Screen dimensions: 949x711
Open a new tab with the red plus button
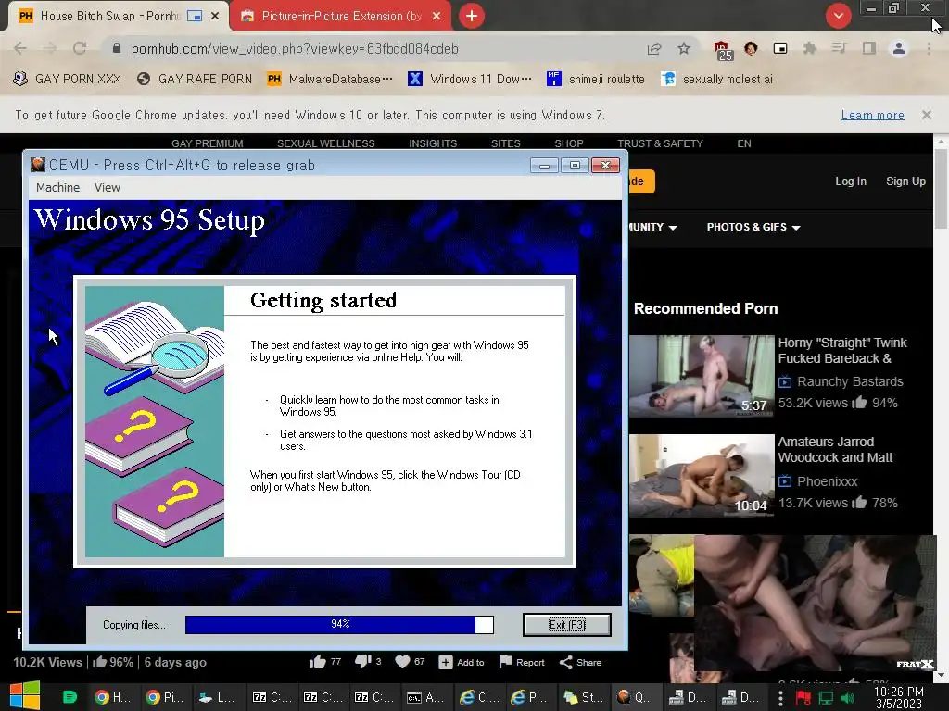[472, 16]
